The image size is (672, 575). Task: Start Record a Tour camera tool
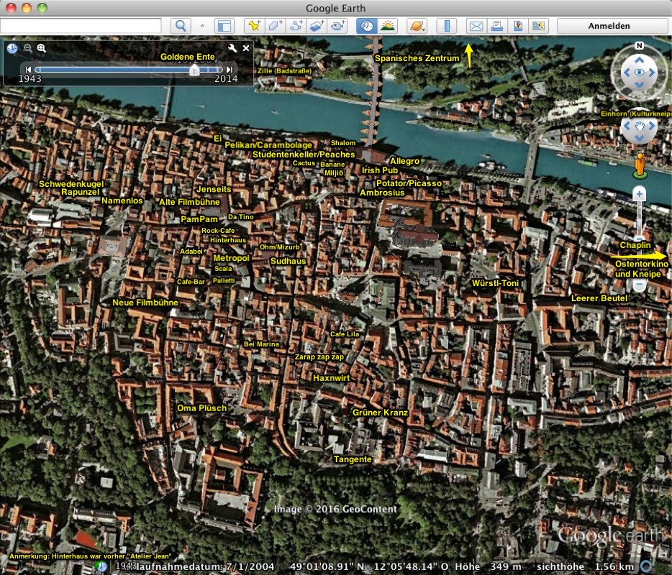(x=337, y=26)
